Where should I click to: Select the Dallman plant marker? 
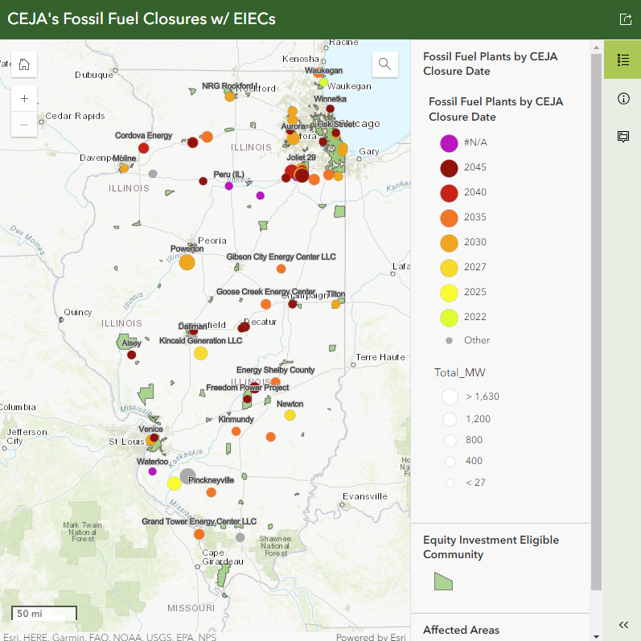193,331
